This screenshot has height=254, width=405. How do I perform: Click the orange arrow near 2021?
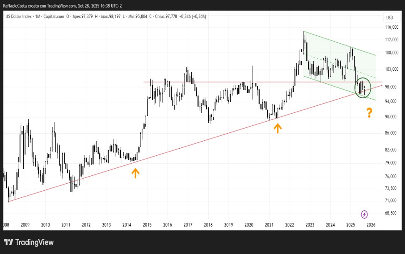point(277,128)
